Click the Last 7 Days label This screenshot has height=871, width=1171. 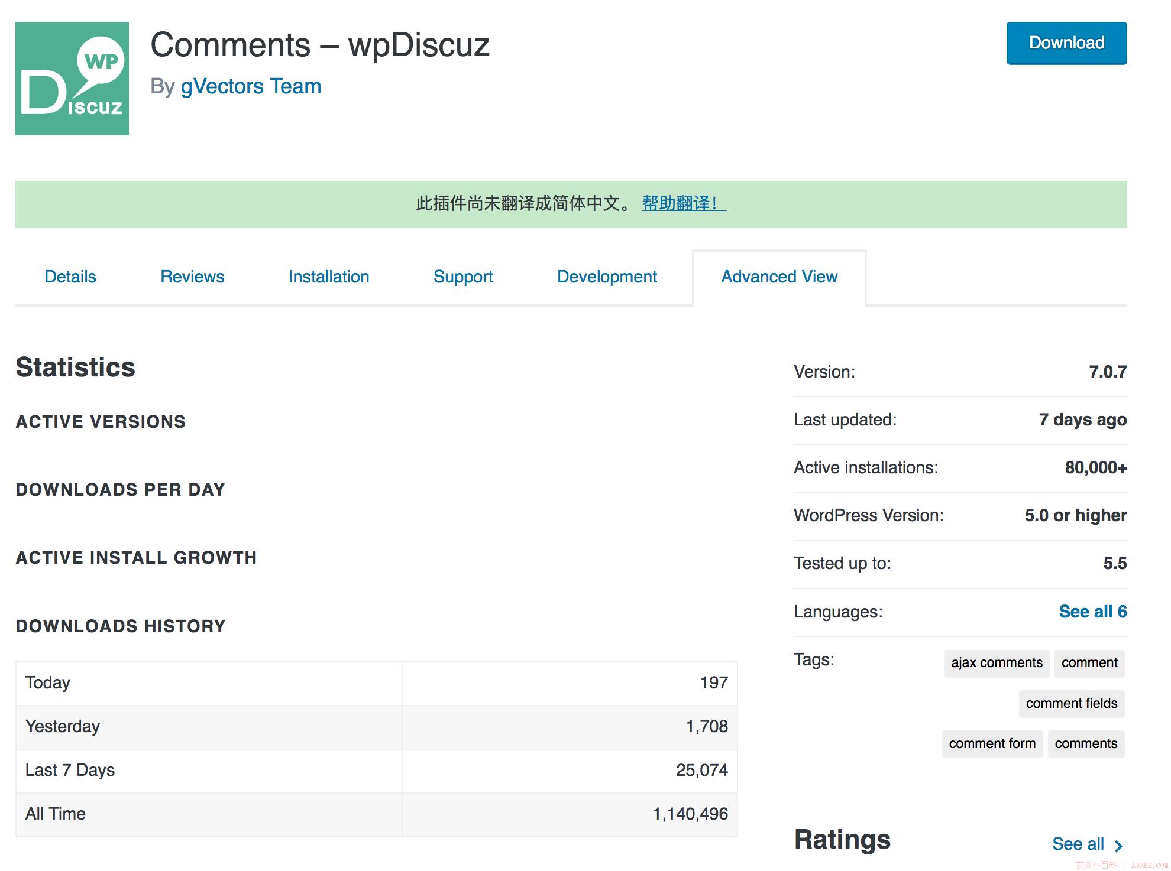70,771
